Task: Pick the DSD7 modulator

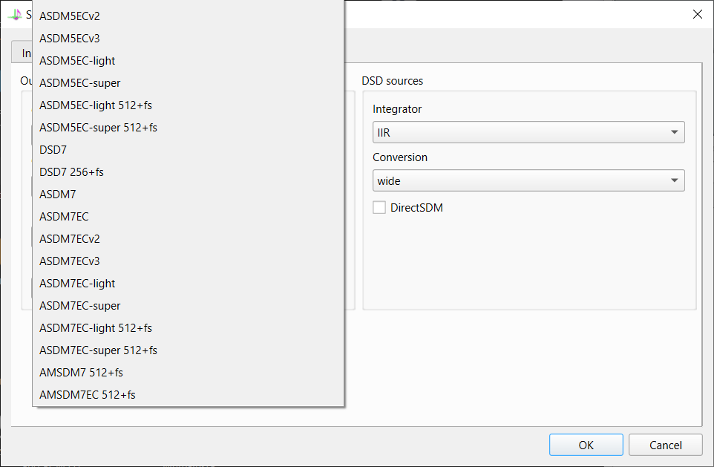Action: coord(53,150)
